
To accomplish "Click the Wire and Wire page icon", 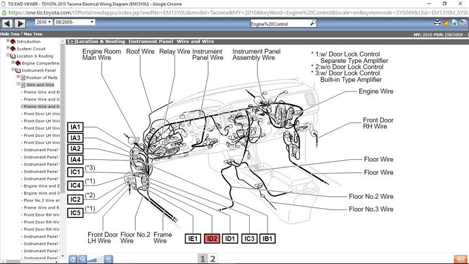I will coord(23,85).
